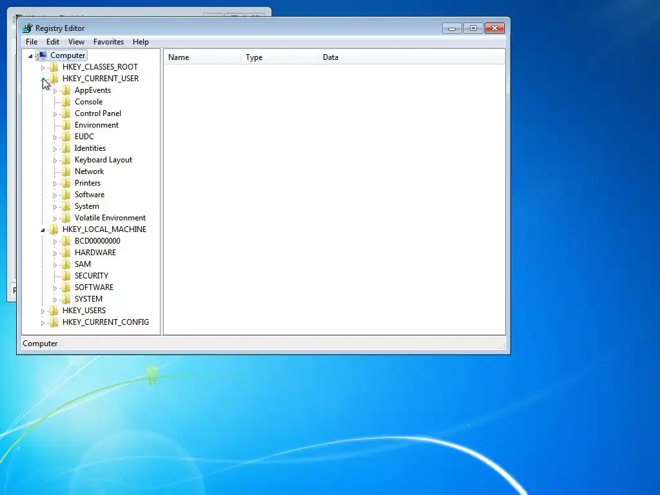The height and width of the screenshot is (495, 660).
Task: Collapse the Computer root node
Action: [x=30, y=56]
